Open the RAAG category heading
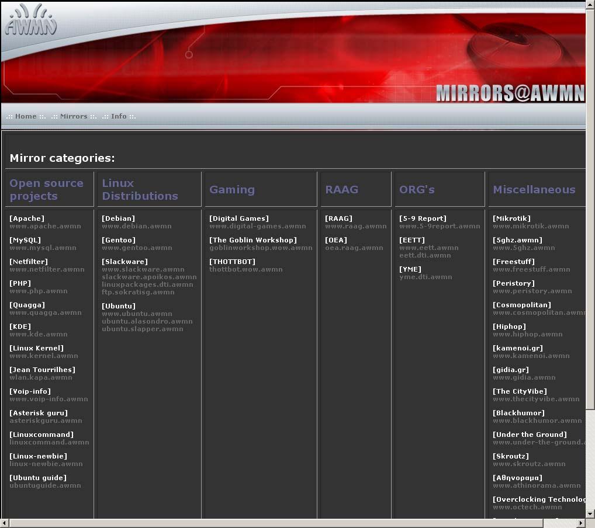595x528 pixels. coord(341,190)
